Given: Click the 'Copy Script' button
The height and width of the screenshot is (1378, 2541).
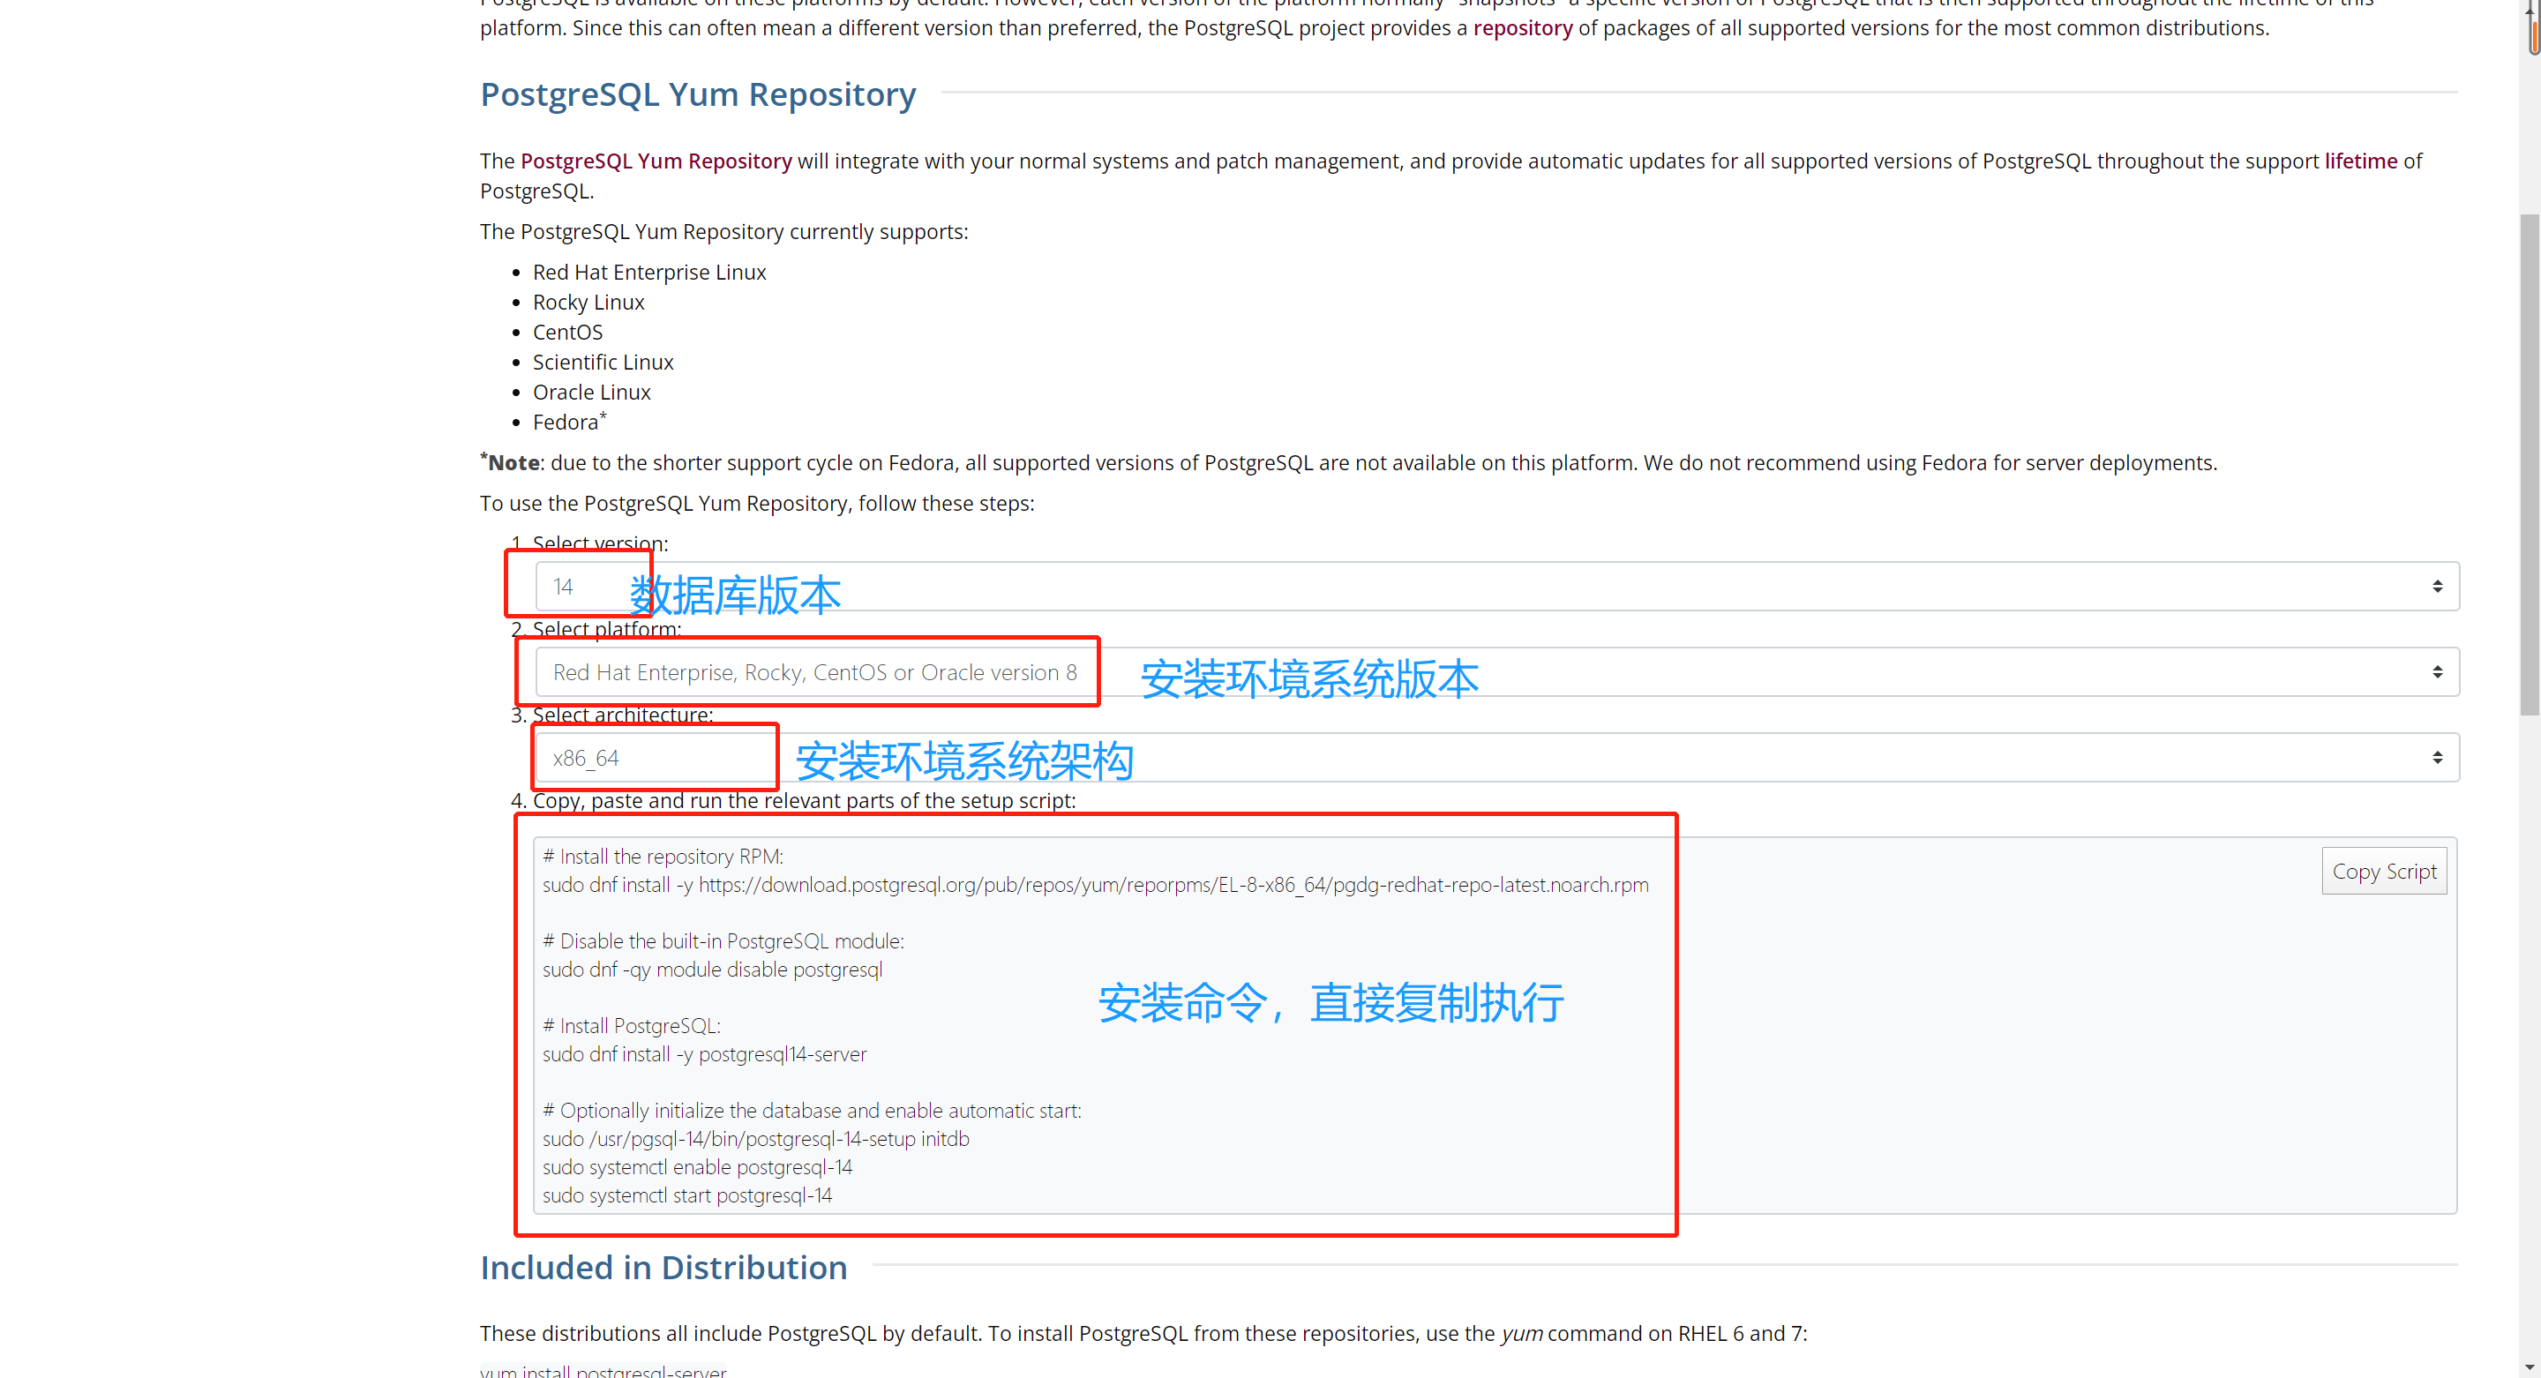Looking at the screenshot, I should 2383,871.
